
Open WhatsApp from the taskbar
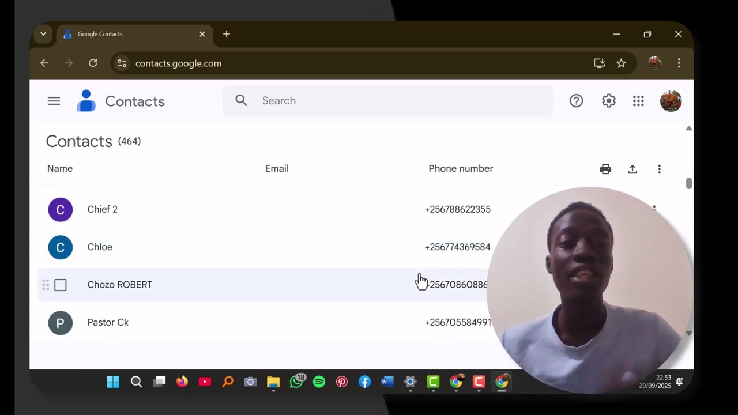coord(296,382)
